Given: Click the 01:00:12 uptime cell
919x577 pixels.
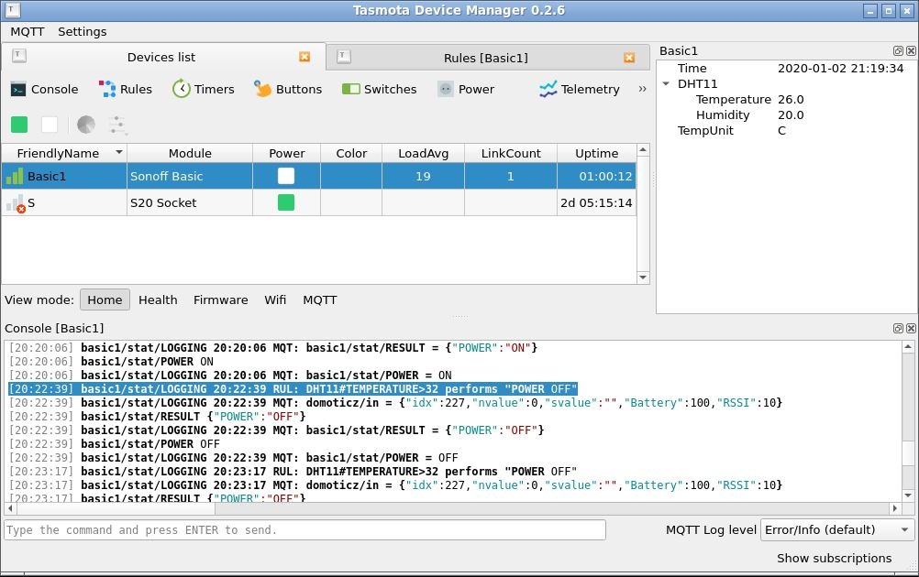Looking at the screenshot, I should click(x=597, y=176).
